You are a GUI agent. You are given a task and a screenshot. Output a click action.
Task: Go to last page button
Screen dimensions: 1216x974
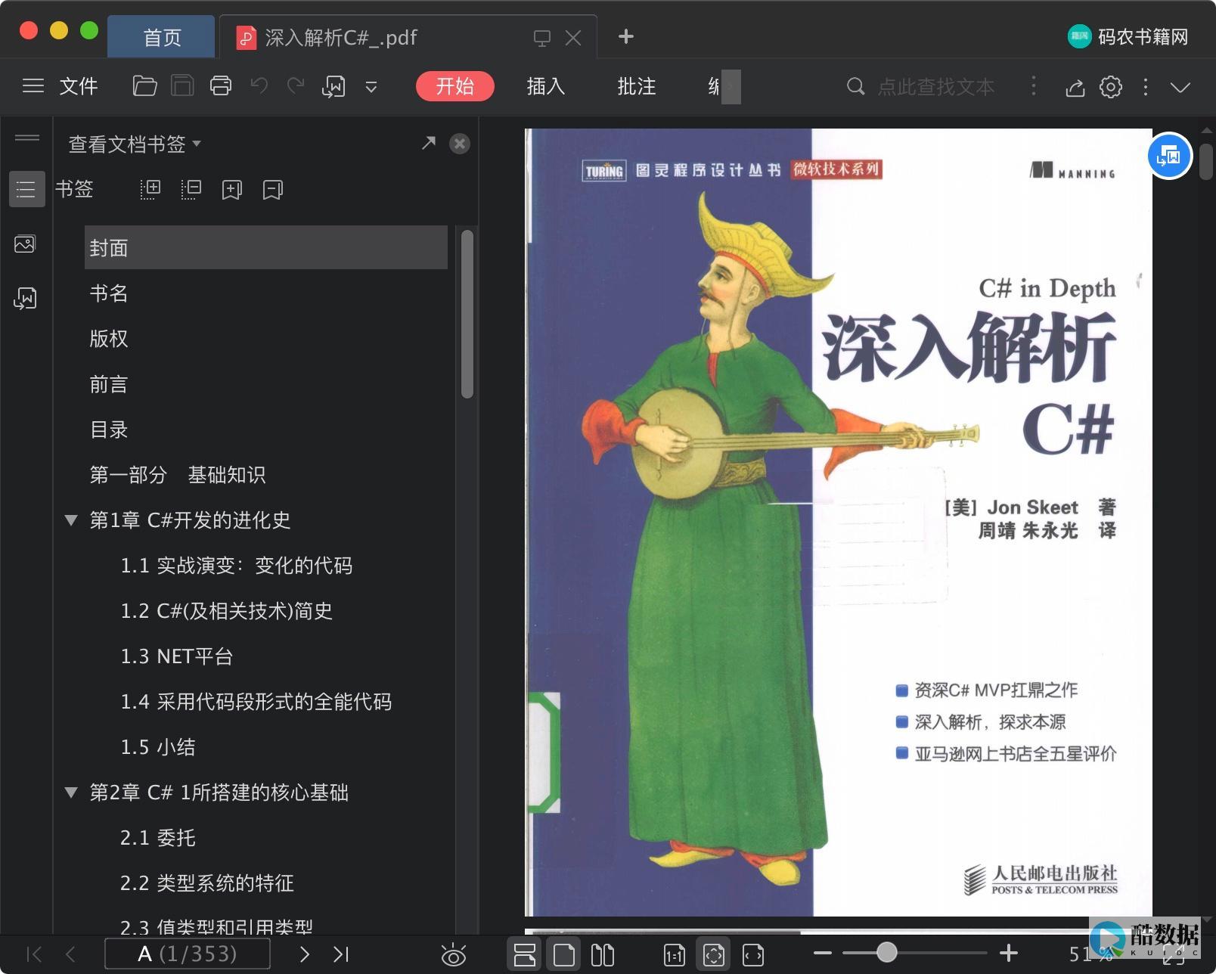click(341, 954)
